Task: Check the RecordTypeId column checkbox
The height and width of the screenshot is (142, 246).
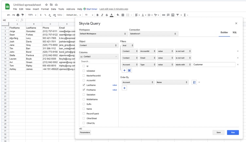Action: (84, 114)
